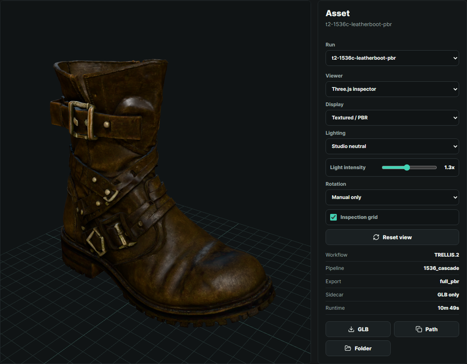Click the GLB only sidecar value
Image resolution: width=467 pixels, height=364 pixels.
click(448, 295)
